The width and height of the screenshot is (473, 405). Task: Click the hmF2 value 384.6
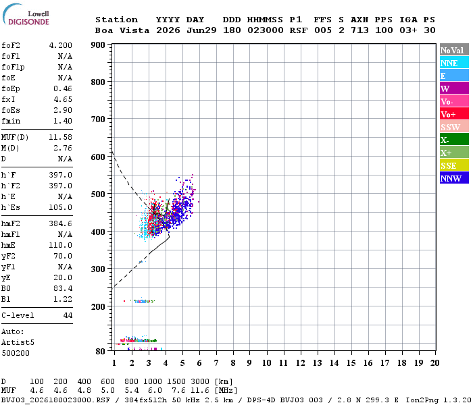point(61,223)
